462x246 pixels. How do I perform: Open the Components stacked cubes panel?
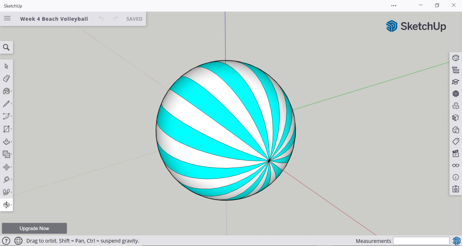456,106
